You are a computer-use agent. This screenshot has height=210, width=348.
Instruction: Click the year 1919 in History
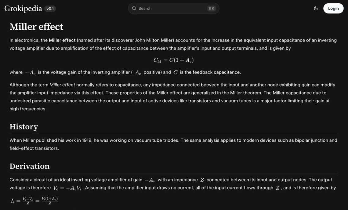(x=87, y=140)
